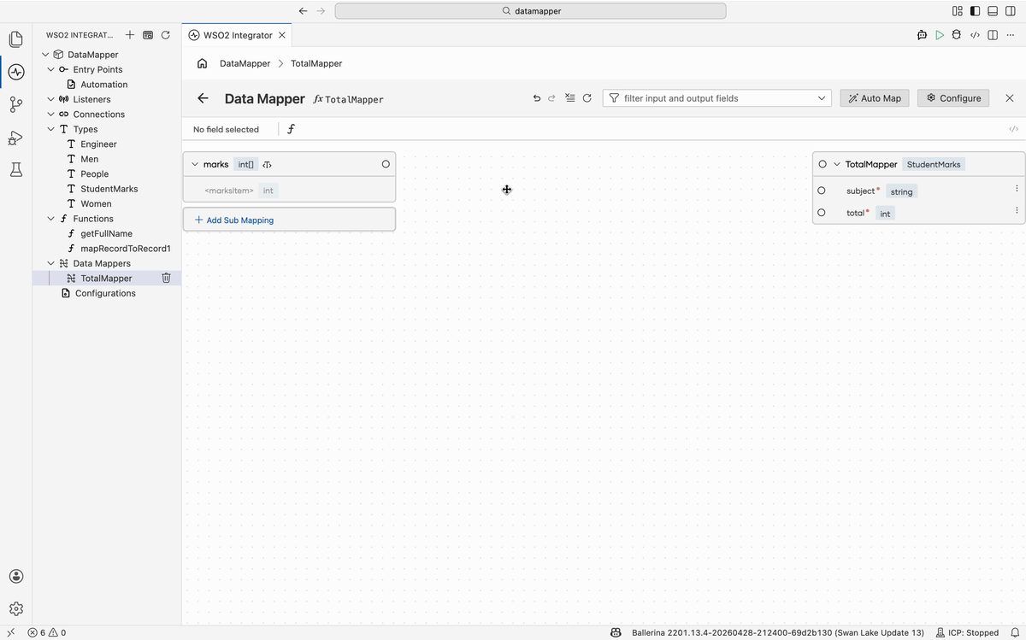Click the datamapper search bar in title bar
This screenshot has height=640, width=1026.
click(530, 11)
